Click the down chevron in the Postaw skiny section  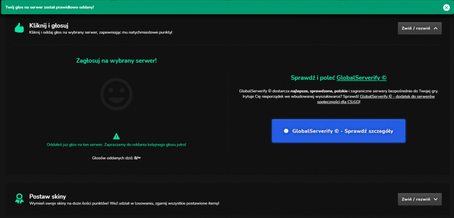point(436,199)
